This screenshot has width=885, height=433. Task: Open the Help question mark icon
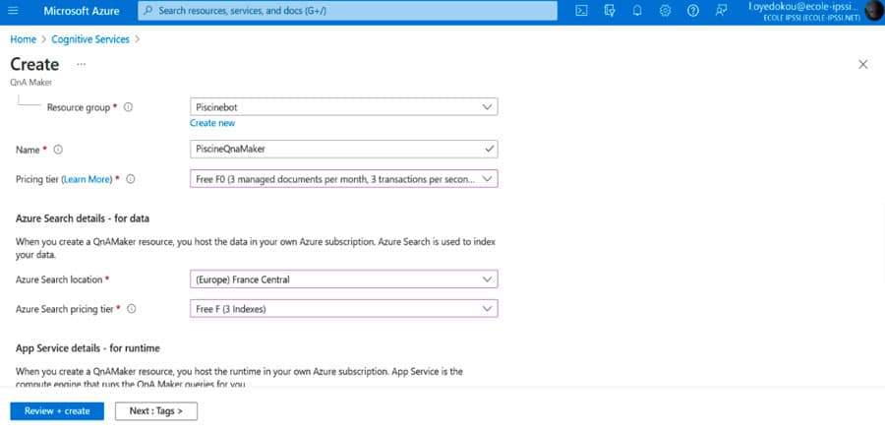693,11
